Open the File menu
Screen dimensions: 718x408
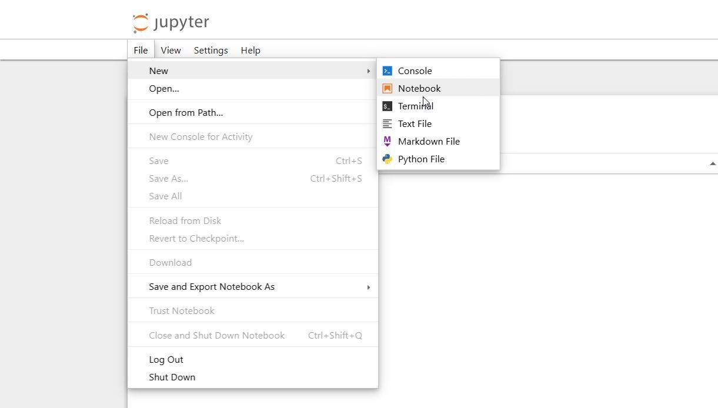[x=140, y=50]
